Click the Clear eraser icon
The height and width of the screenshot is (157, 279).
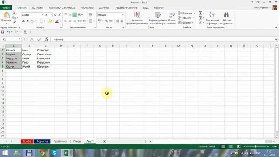201,23
